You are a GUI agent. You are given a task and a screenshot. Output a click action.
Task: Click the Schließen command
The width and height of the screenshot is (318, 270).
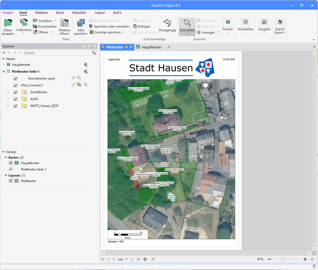tap(44, 21)
